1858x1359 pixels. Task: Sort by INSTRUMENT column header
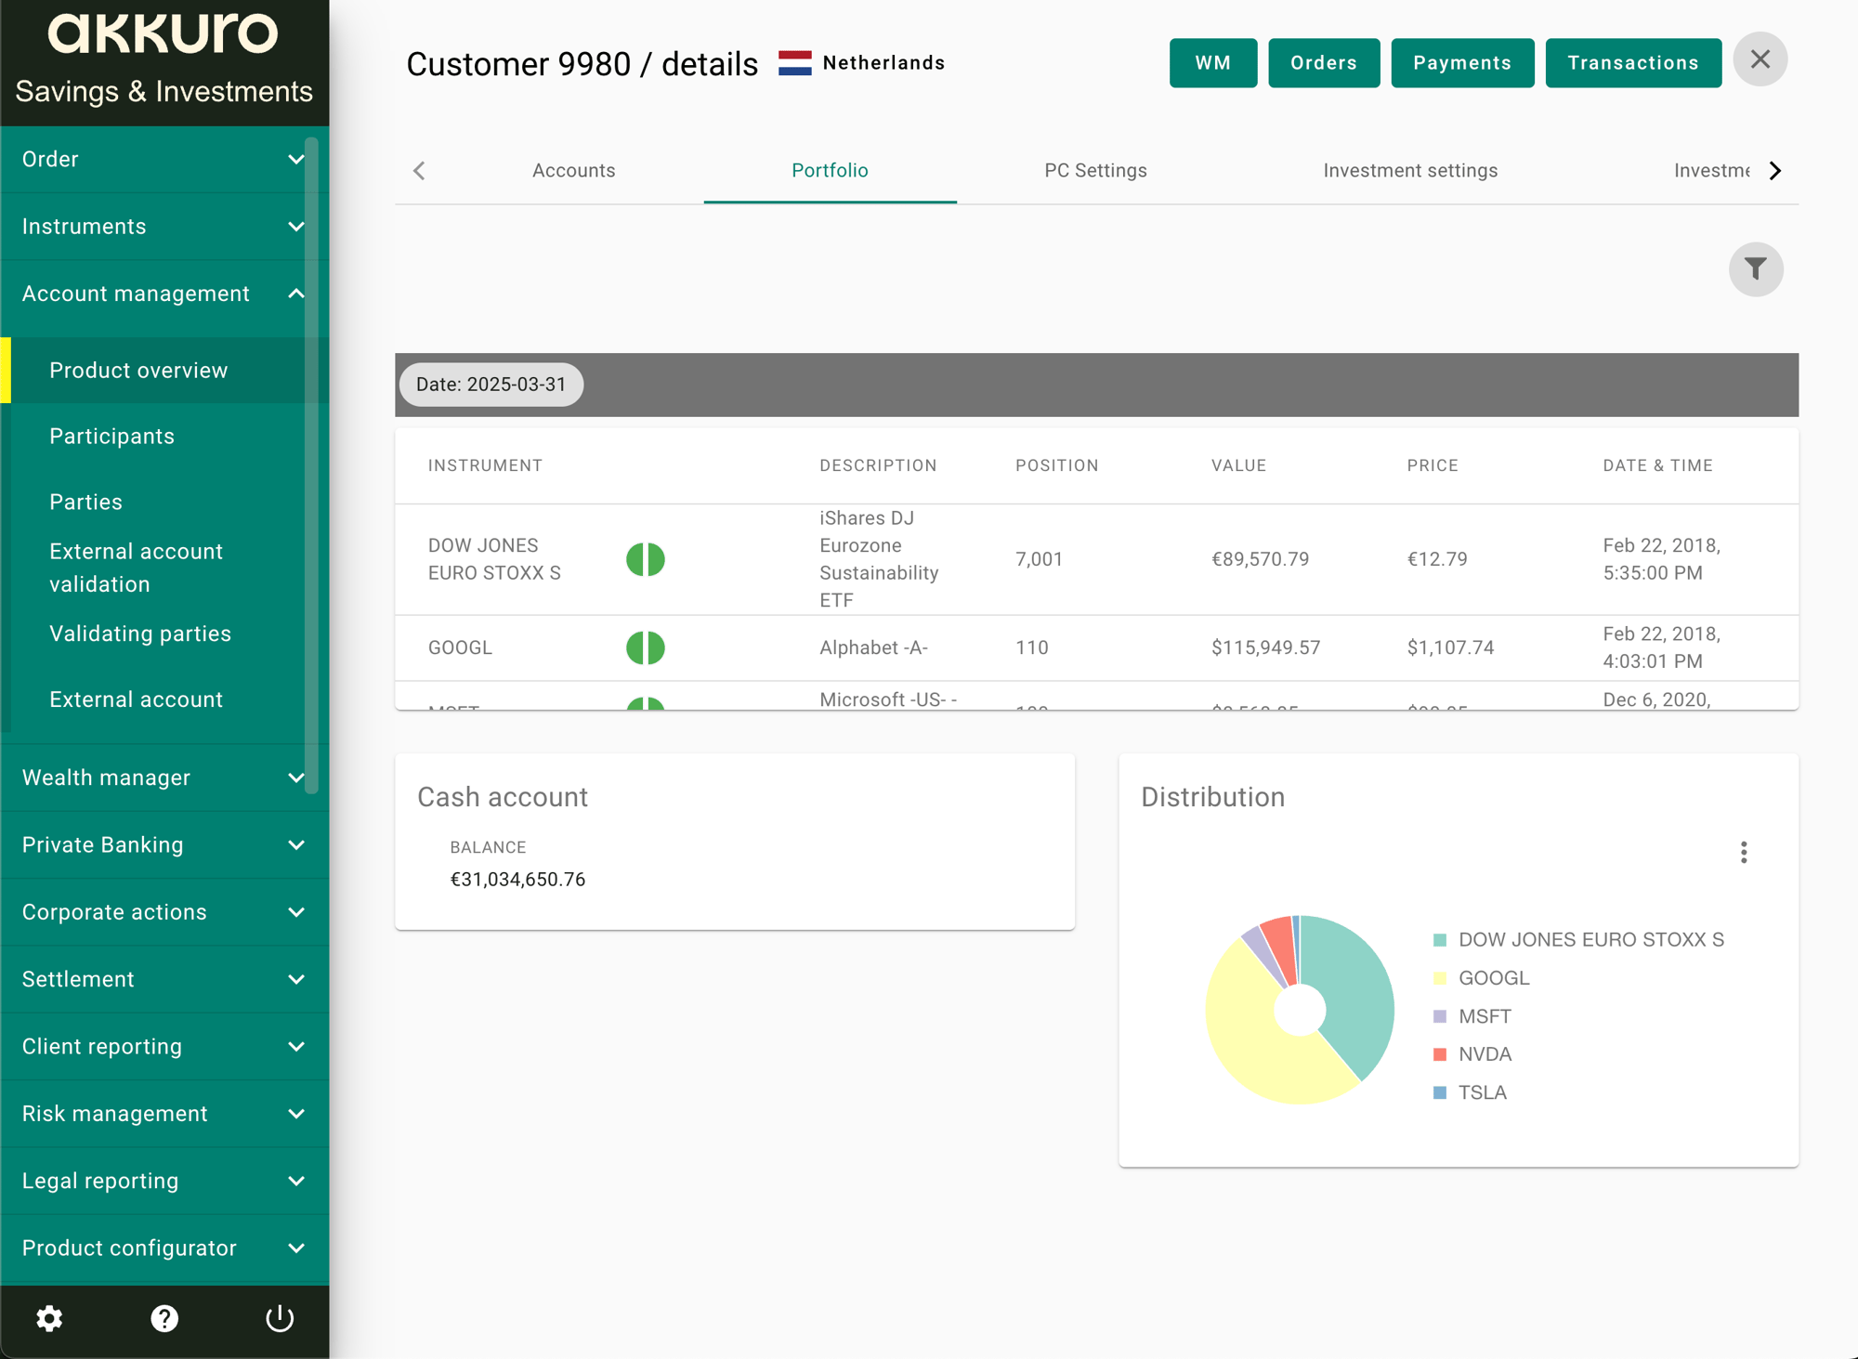[485, 465]
